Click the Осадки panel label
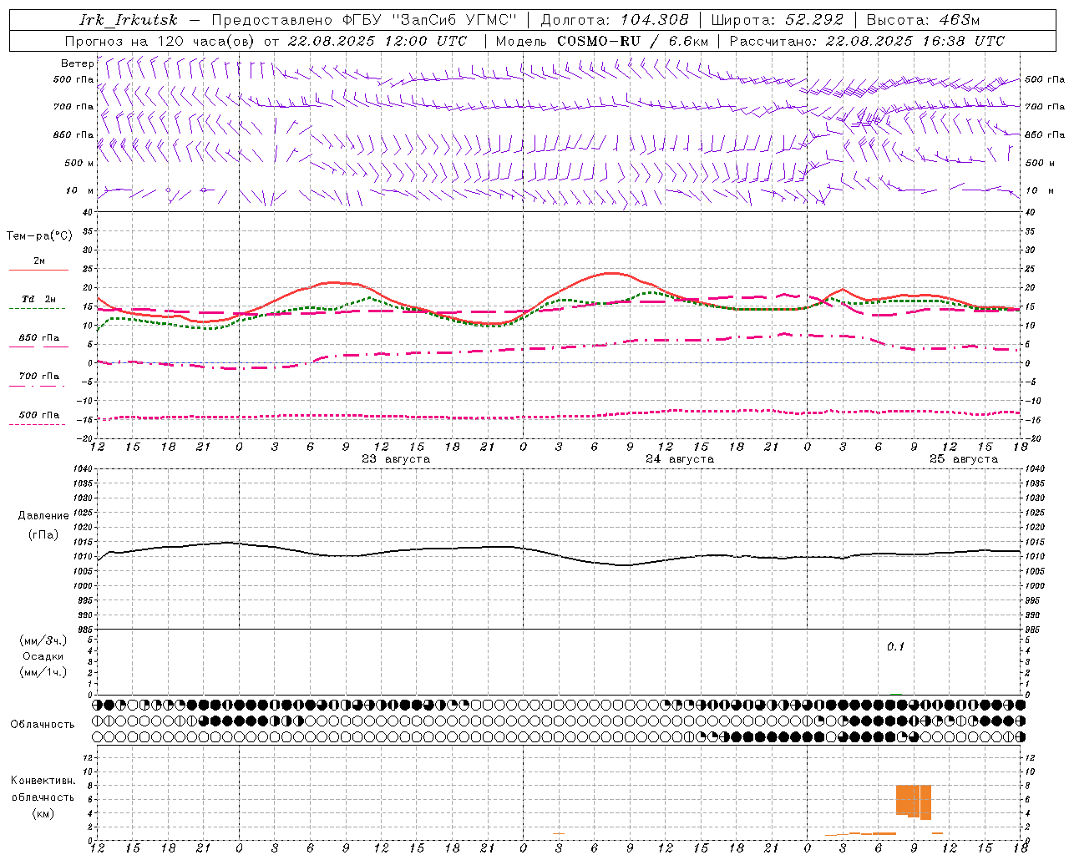1069x855 pixels. click(43, 656)
